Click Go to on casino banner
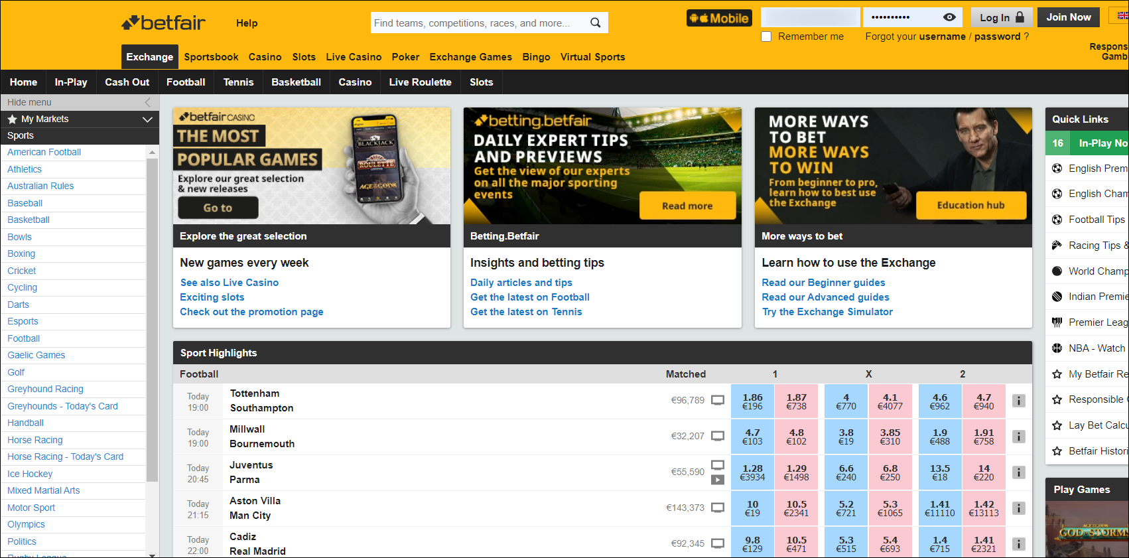 (218, 208)
